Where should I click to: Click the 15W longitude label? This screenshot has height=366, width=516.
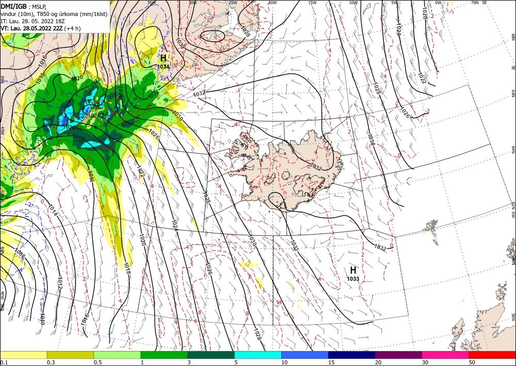pos(313,3)
